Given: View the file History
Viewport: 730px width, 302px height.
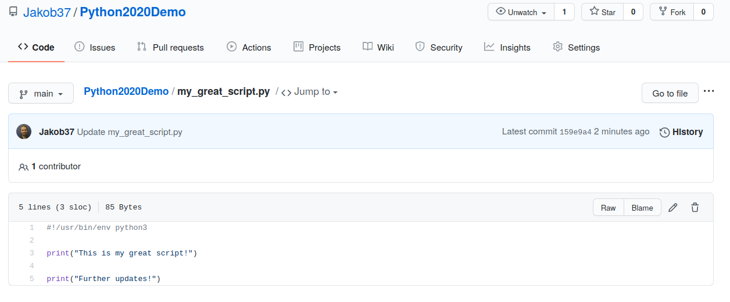Looking at the screenshot, I should [681, 132].
